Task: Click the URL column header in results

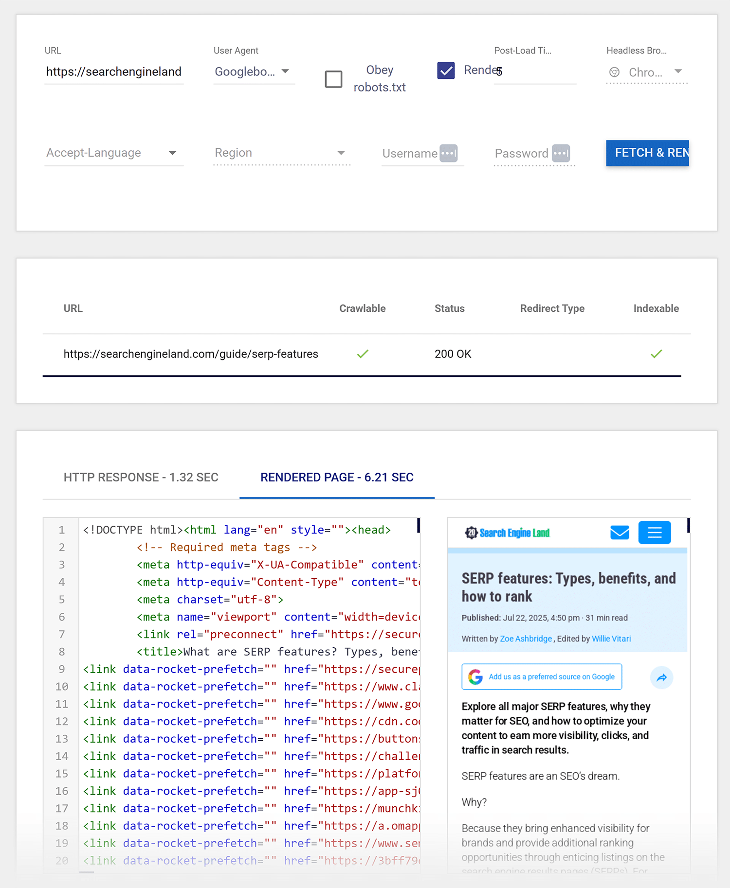Action: point(73,308)
